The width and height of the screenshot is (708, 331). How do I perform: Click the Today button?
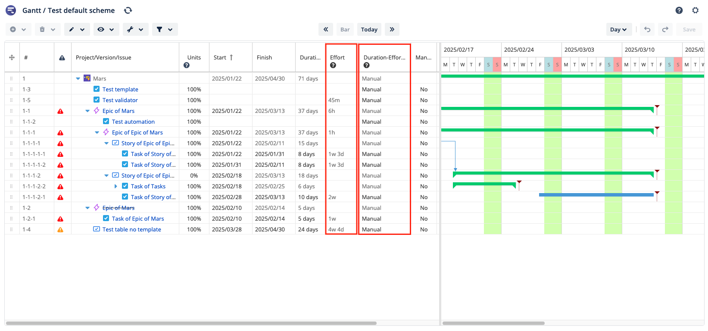[369, 29]
